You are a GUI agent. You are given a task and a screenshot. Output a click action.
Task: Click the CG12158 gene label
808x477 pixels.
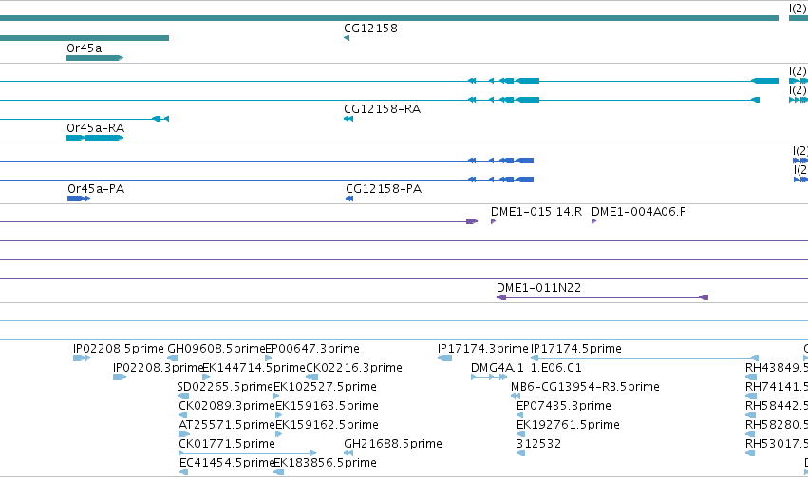(370, 29)
